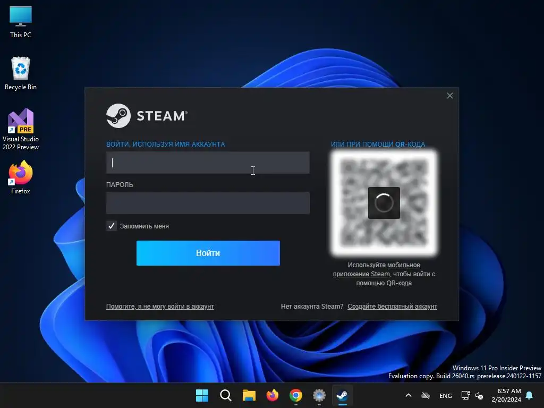This screenshot has height=408, width=544.
Task: Open Settings gear in taskbar
Action: [x=319, y=395]
